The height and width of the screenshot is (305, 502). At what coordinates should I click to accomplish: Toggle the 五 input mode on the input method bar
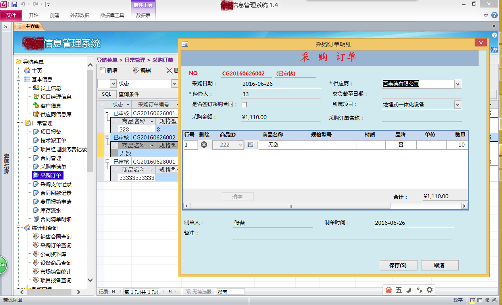point(399,290)
